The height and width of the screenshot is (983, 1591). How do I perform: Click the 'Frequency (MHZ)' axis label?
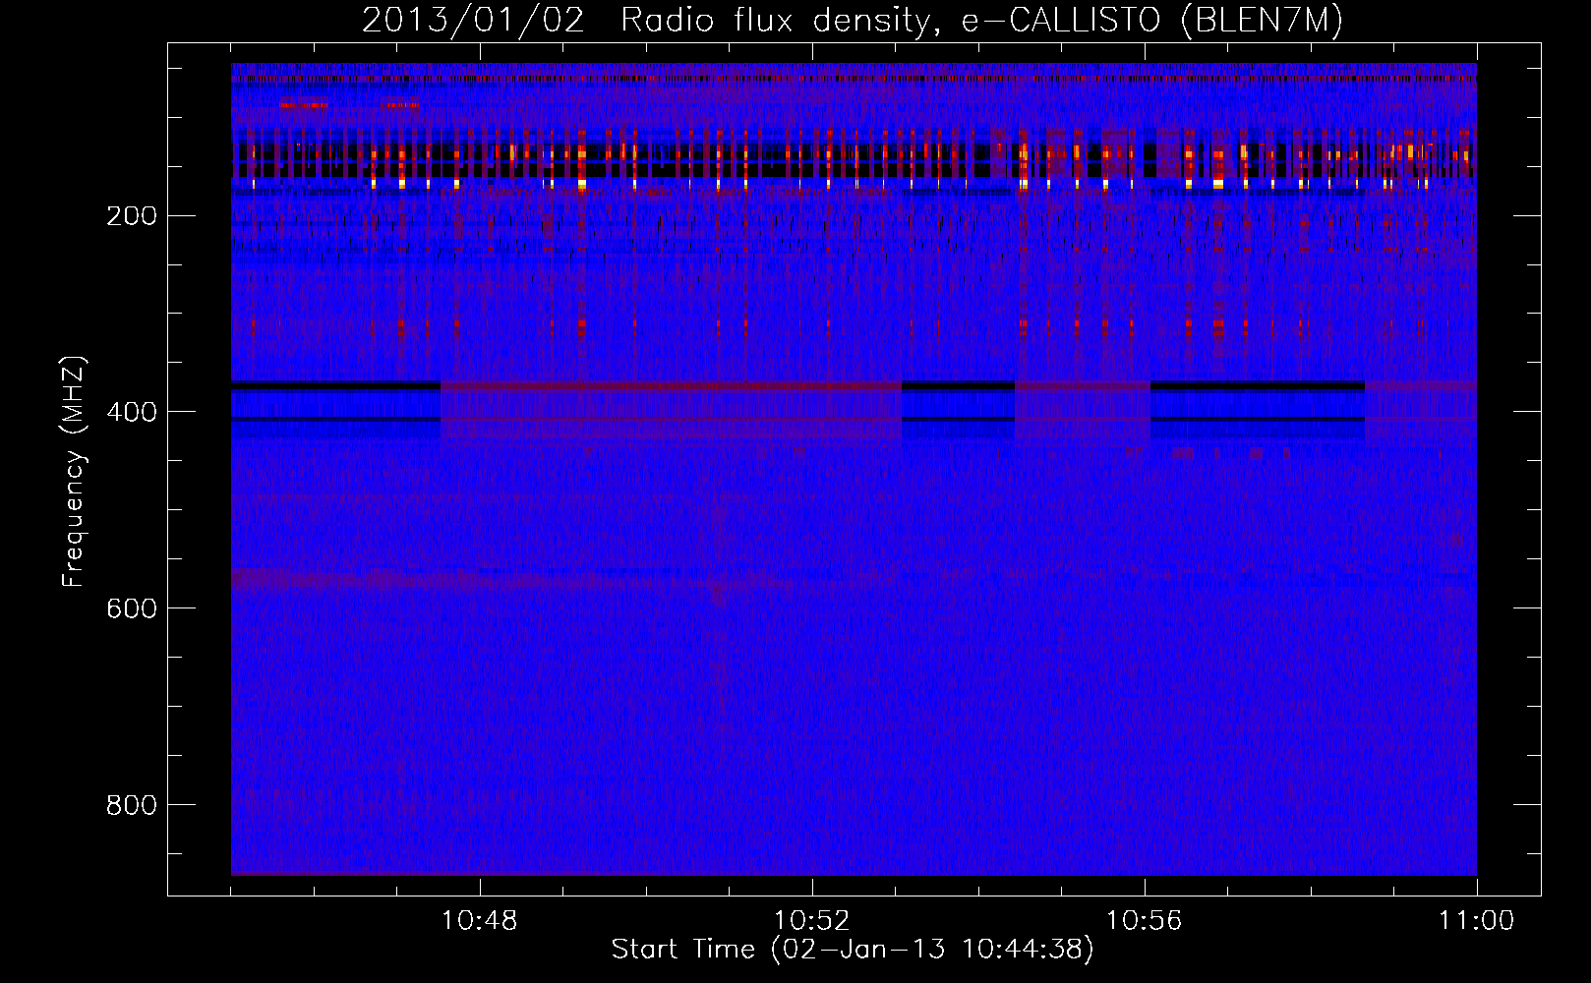point(74,472)
